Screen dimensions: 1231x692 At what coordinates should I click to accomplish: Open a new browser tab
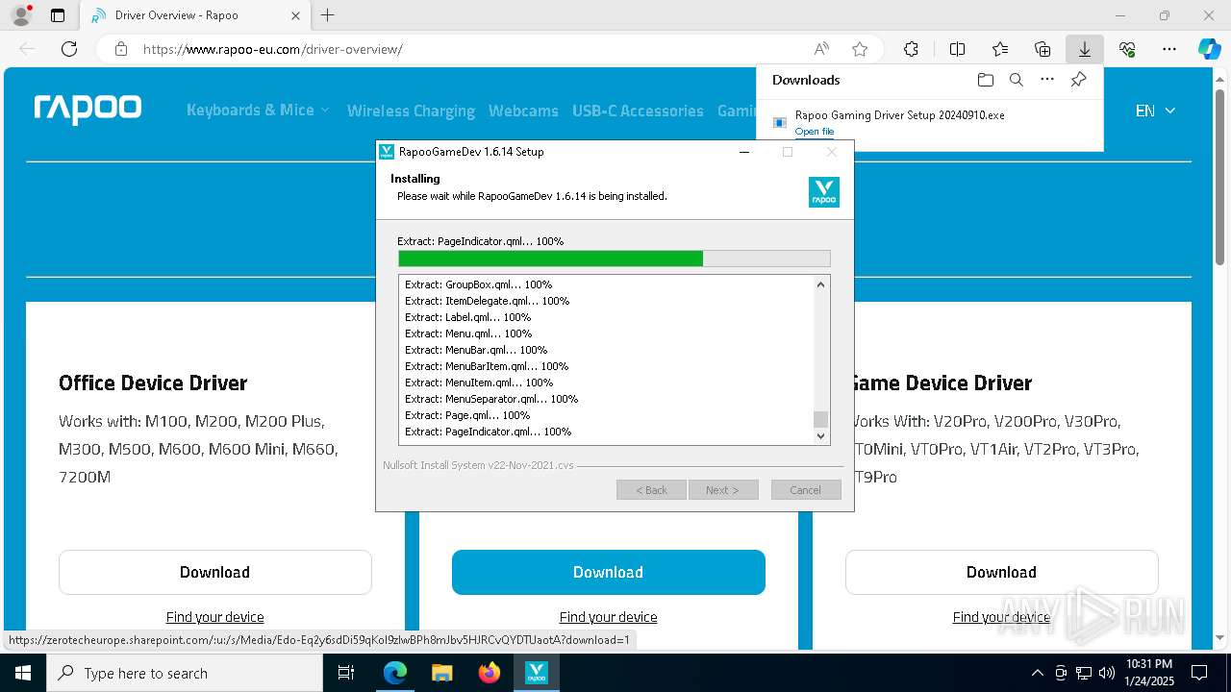tap(327, 15)
